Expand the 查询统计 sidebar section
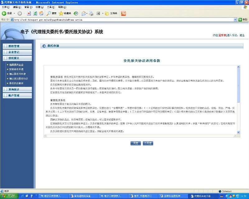This screenshot has height=199, width=249. 17,90
